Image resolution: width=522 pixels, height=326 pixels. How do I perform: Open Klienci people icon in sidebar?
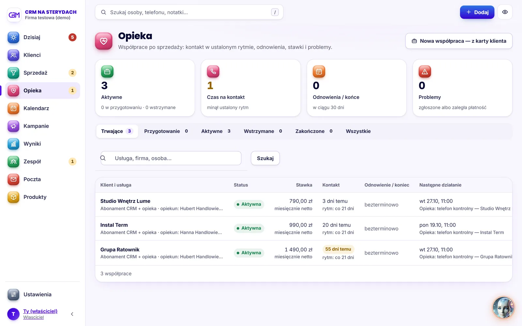pos(13,55)
